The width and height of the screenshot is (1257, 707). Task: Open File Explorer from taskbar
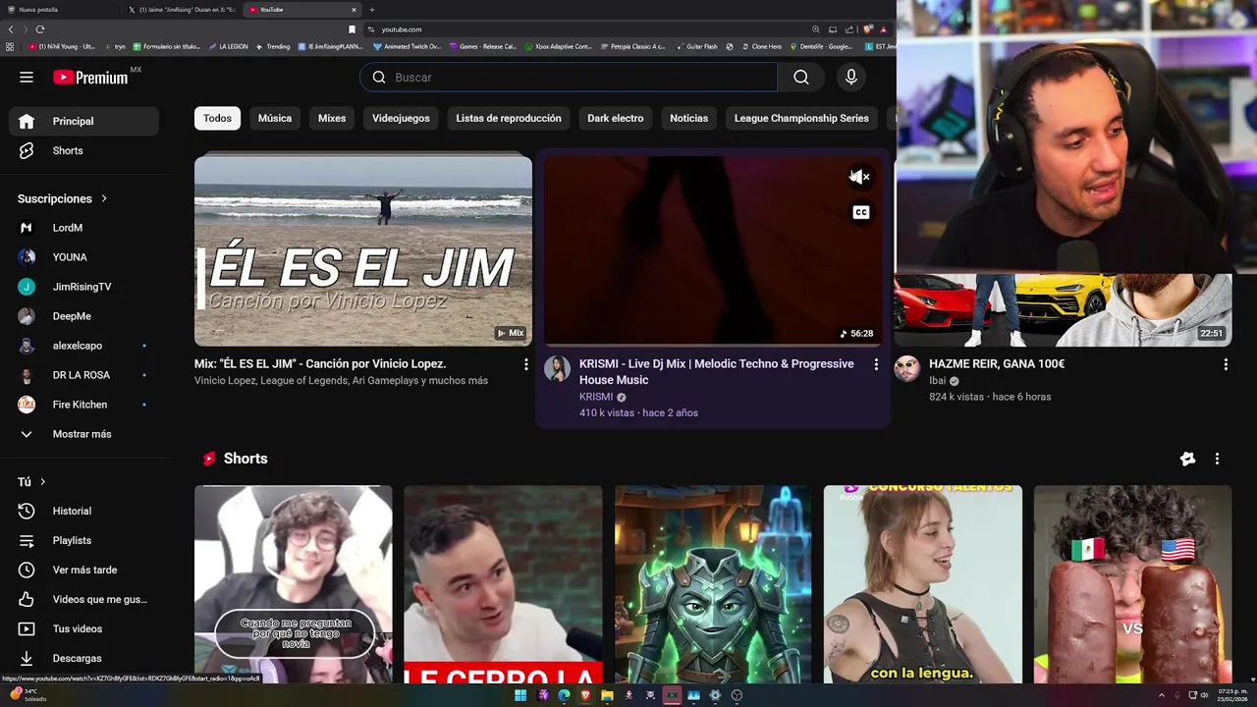pyautogui.click(x=607, y=695)
